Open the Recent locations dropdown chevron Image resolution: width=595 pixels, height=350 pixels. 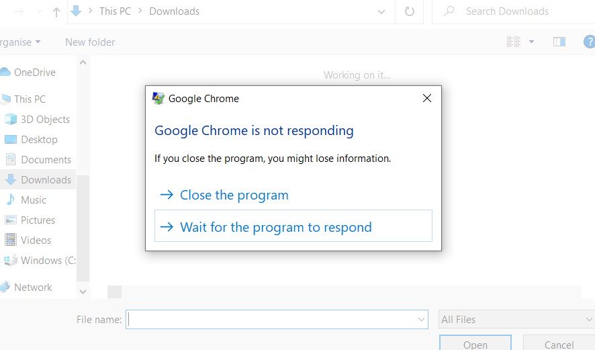coord(39,11)
